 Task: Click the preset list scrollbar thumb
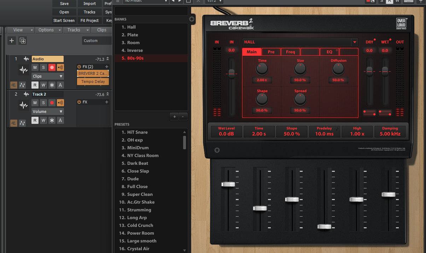(185, 142)
